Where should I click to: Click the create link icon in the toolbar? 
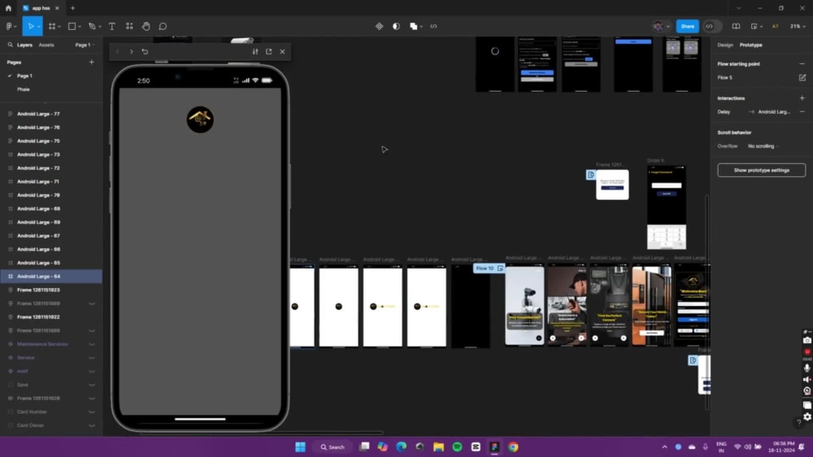(x=433, y=27)
